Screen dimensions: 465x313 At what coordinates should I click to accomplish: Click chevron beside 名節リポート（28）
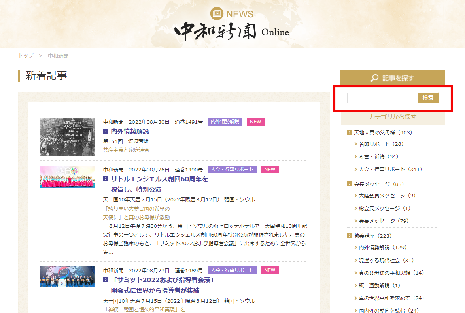pos(355,144)
